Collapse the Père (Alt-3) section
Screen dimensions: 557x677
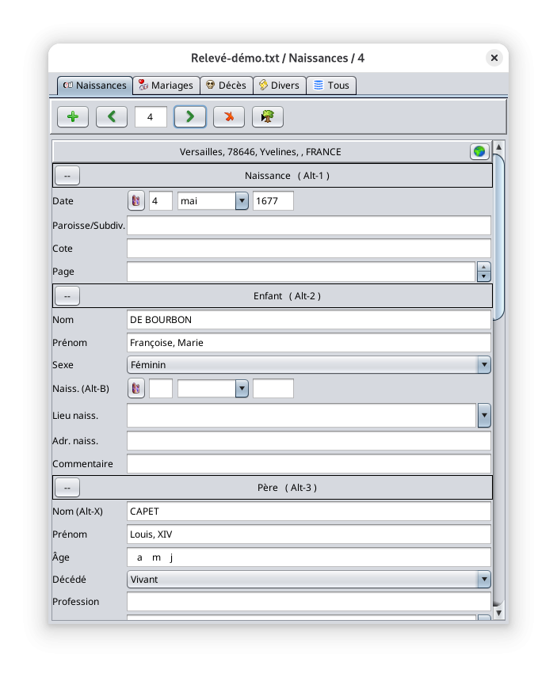click(x=67, y=488)
